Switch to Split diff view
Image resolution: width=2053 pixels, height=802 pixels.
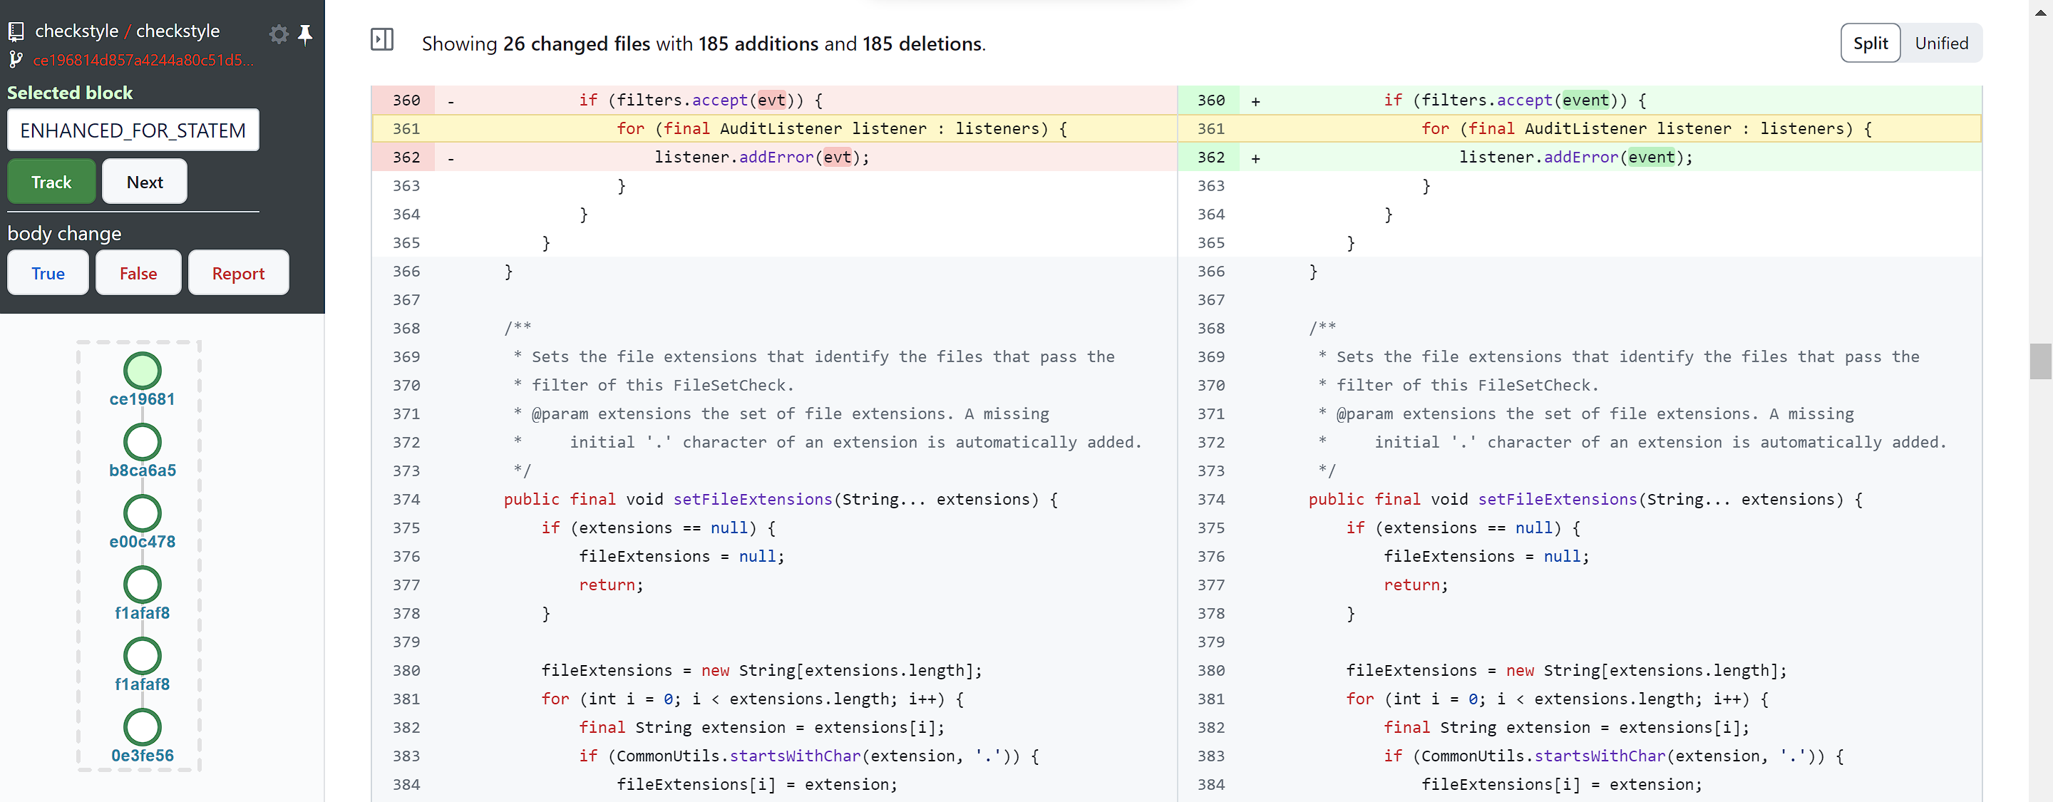[1870, 43]
